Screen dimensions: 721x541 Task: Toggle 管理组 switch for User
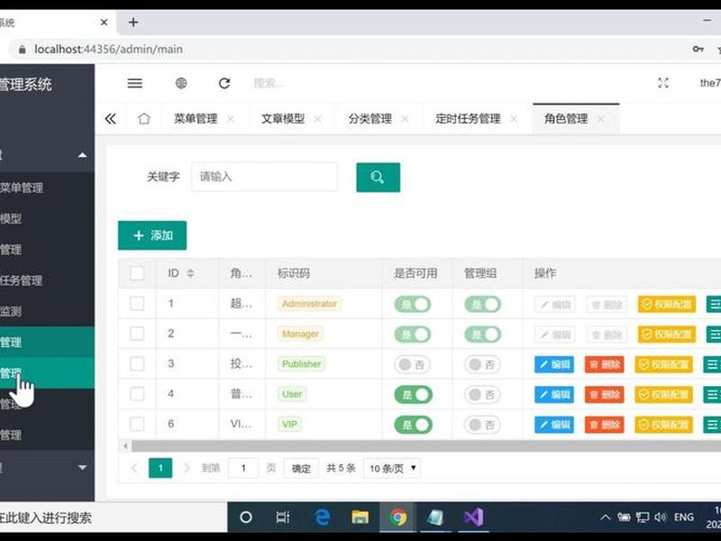click(482, 395)
